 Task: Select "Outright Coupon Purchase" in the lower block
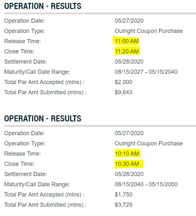[149, 143]
